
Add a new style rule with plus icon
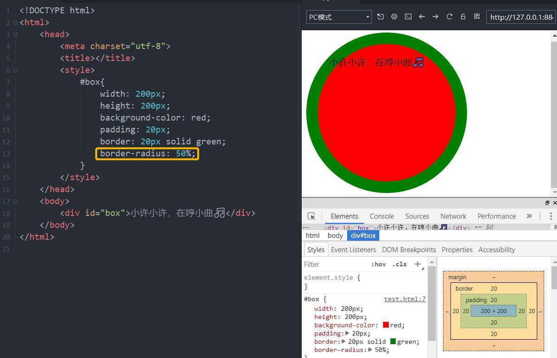point(418,264)
